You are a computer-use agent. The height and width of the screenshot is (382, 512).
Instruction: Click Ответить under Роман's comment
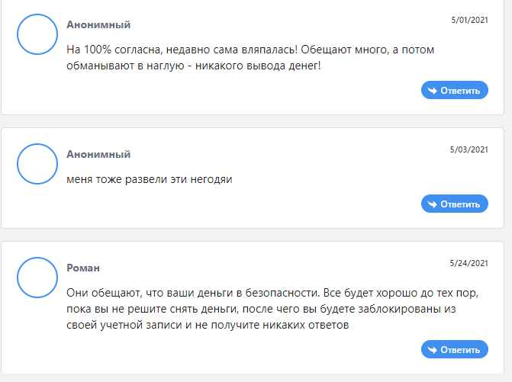tap(455, 349)
